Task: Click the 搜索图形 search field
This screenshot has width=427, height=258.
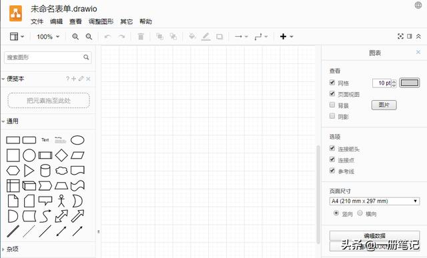Action: pos(47,57)
